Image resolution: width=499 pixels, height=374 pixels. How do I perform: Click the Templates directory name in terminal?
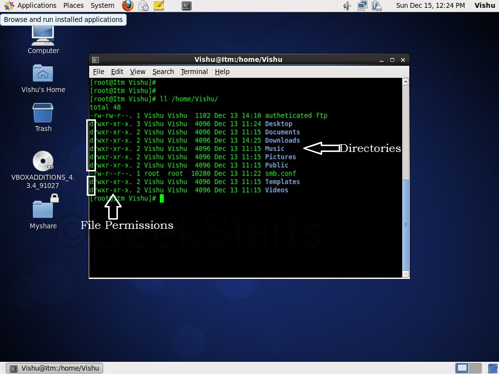[x=282, y=182]
